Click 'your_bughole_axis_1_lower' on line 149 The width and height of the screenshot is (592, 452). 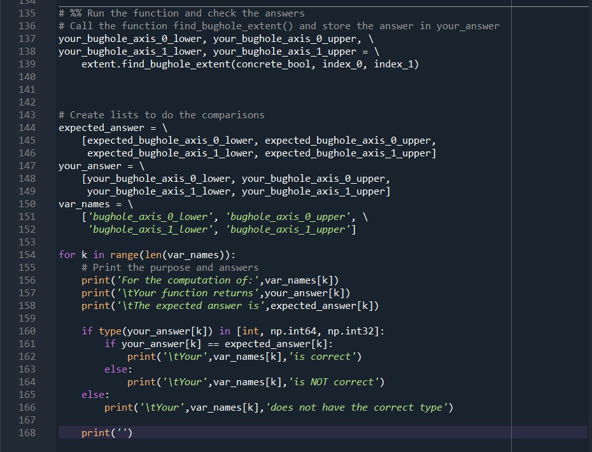point(159,191)
